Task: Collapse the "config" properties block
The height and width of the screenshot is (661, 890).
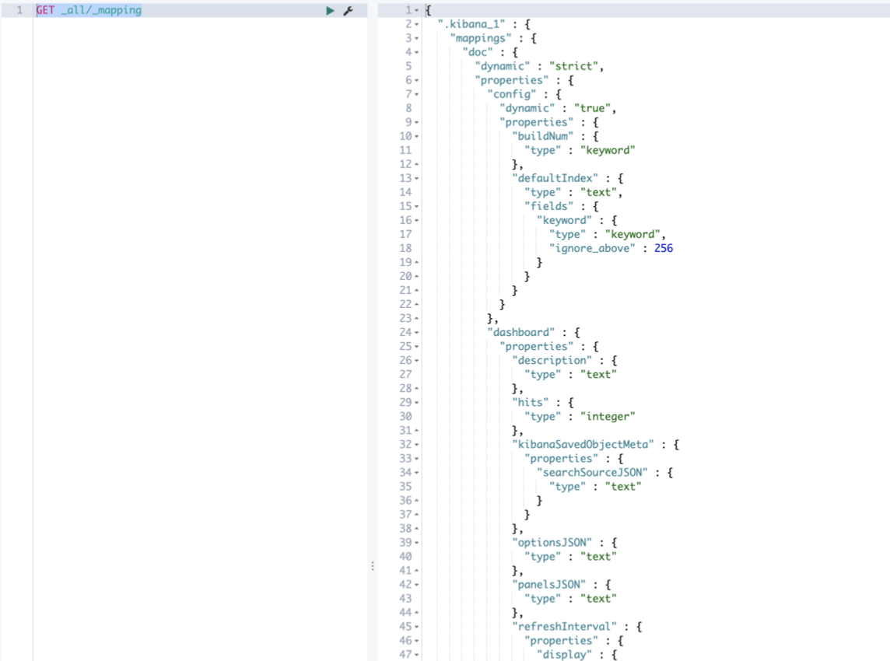Action: pos(415,93)
